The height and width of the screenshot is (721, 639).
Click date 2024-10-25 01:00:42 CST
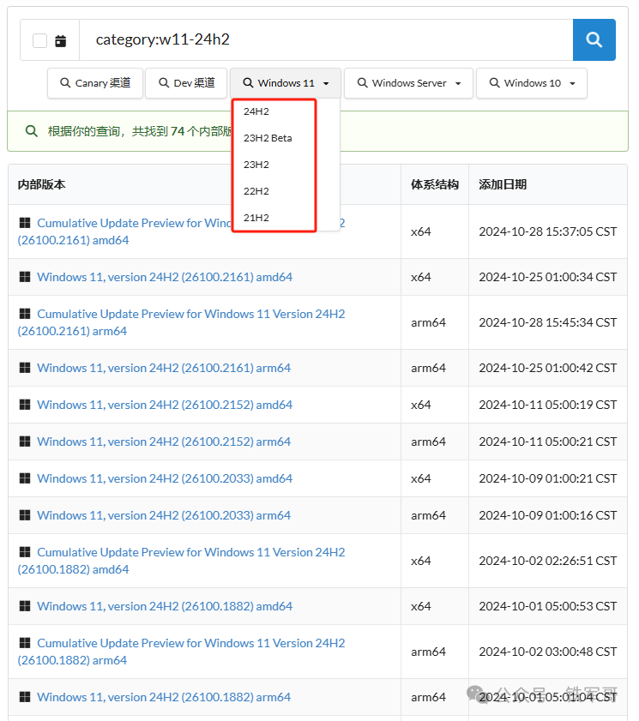click(547, 368)
